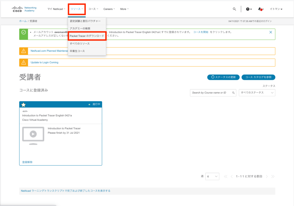Click warning icon beside Update to Login Coming

24,62
